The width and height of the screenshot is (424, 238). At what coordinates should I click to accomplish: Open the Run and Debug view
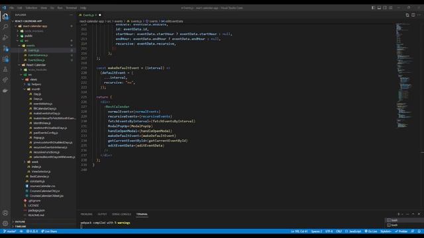(5, 38)
